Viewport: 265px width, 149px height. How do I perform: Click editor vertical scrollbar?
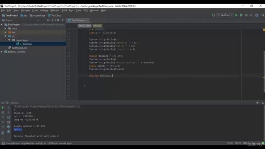click(264, 72)
